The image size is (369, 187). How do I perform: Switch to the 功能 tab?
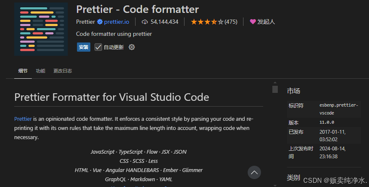pyautogui.click(x=41, y=71)
